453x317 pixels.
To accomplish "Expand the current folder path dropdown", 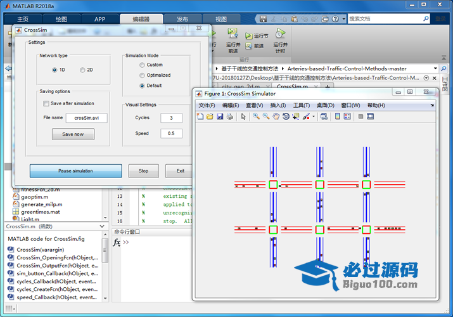I will (435, 68).
